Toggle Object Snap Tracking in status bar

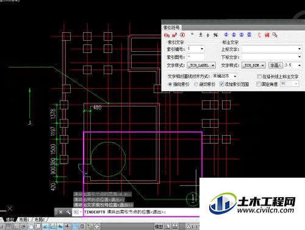pos(45,226)
